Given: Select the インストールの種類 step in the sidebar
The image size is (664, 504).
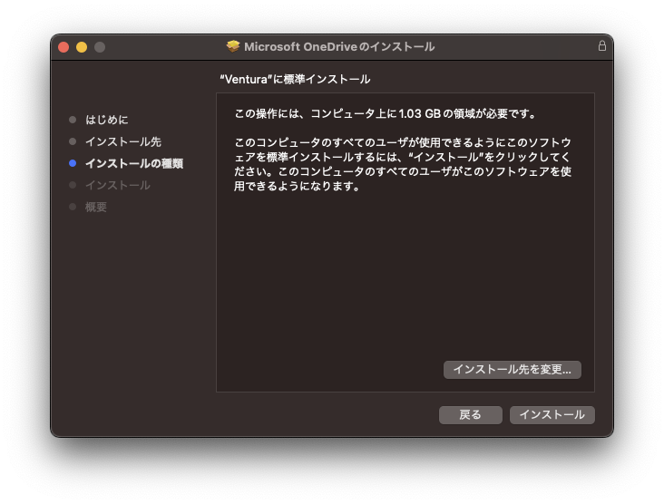Looking at the screenshot, I should tap(134, 163).
